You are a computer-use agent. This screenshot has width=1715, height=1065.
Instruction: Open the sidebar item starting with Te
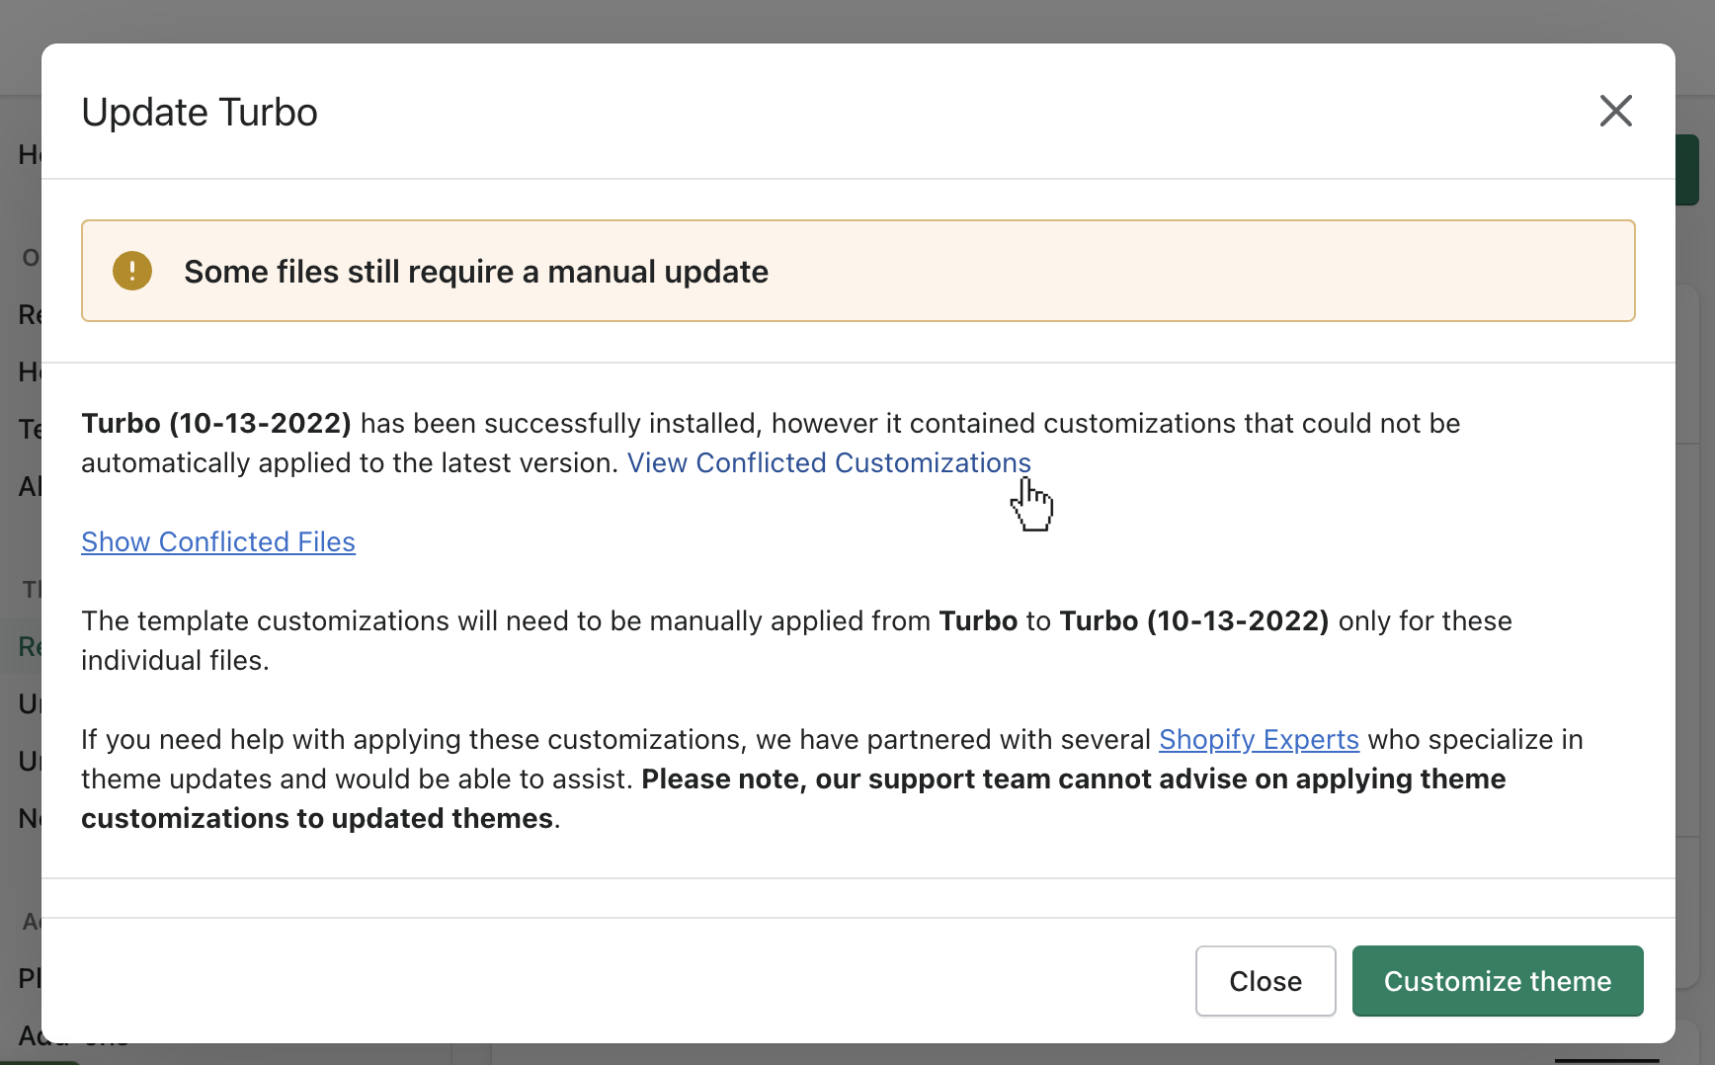click(29, 429)
